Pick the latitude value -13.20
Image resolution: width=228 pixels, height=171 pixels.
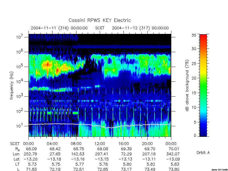[x=30, y=159]
